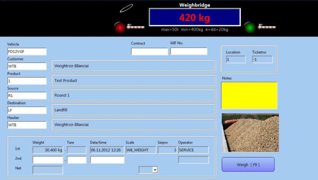Screen dimensions: 318x180
Task: Click the left barrier gate icon
Action: tap(135, 27)
